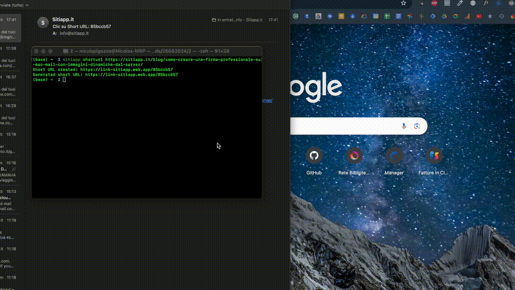Search by image with Google Lens icon

point(417,126)
